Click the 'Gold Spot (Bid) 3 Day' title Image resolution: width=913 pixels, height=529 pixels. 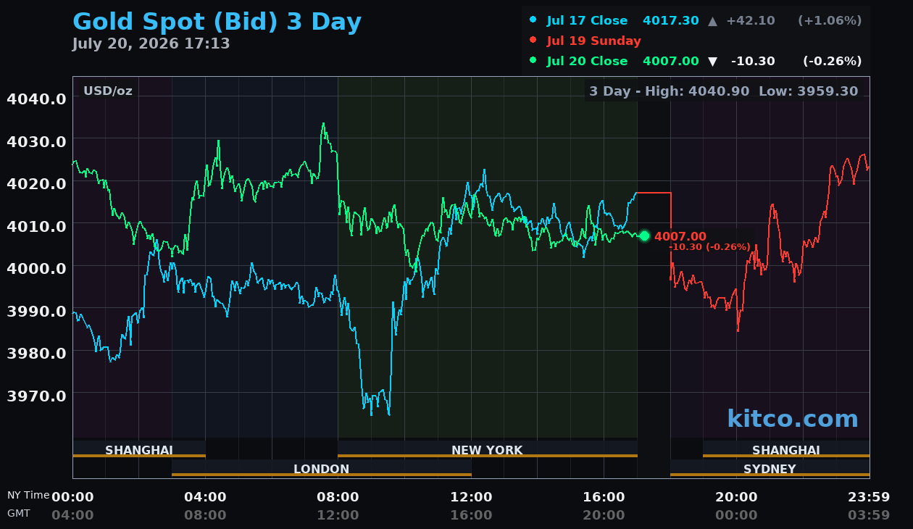point(217,22)
